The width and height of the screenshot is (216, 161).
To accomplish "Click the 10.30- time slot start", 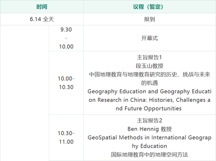I will tap(66, 133).
